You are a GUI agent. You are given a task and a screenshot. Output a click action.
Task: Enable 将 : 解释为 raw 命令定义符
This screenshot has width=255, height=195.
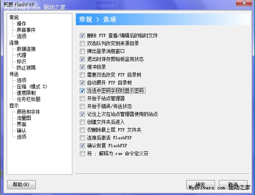click(x=82, y=154)
